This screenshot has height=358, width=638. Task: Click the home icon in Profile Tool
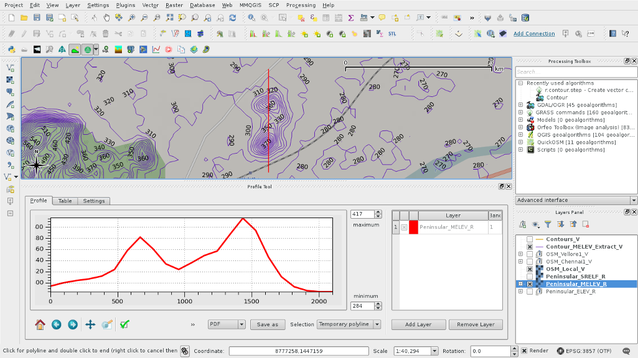(40, 324)
